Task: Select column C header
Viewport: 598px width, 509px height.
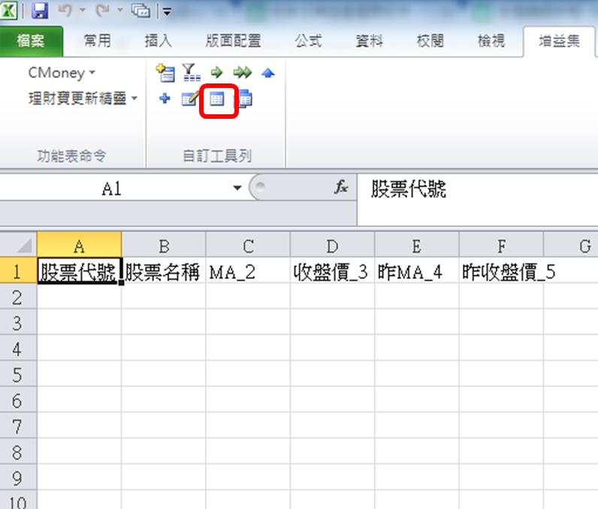Action: coord(248,246)
